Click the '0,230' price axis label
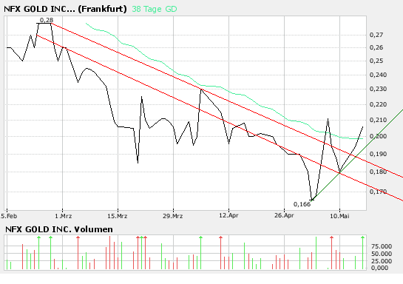 click(x=378, y=89)
